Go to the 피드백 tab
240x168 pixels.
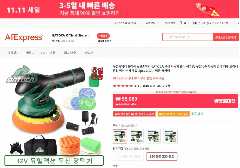89,53
